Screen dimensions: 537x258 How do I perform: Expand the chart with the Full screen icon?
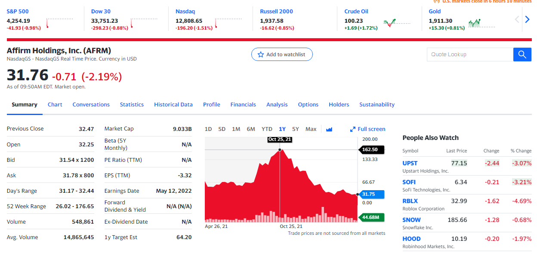tap(353, 129)
